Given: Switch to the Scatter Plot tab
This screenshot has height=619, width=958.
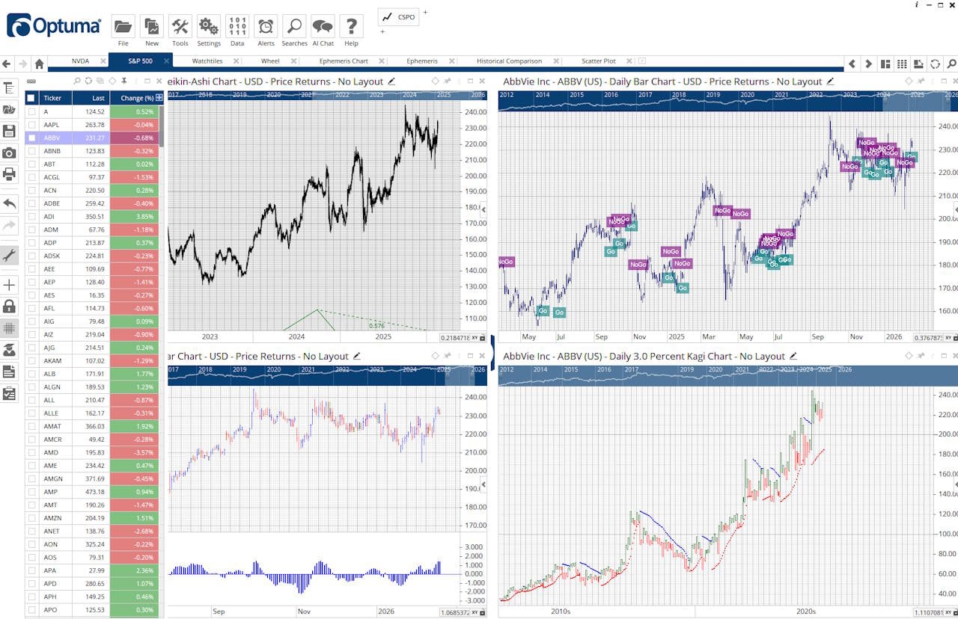Looking at the screenshot, I should click(599, 61).
